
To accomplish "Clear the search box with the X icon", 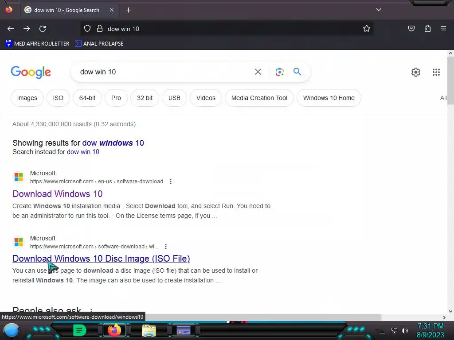I will click(x=258, y=72).
